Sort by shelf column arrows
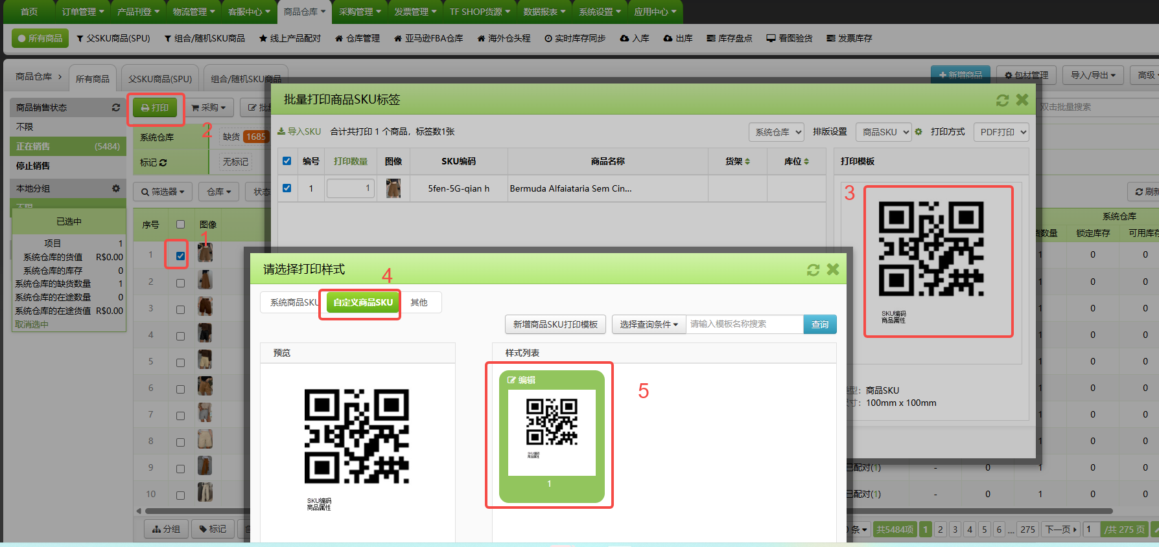 [747, 162]
